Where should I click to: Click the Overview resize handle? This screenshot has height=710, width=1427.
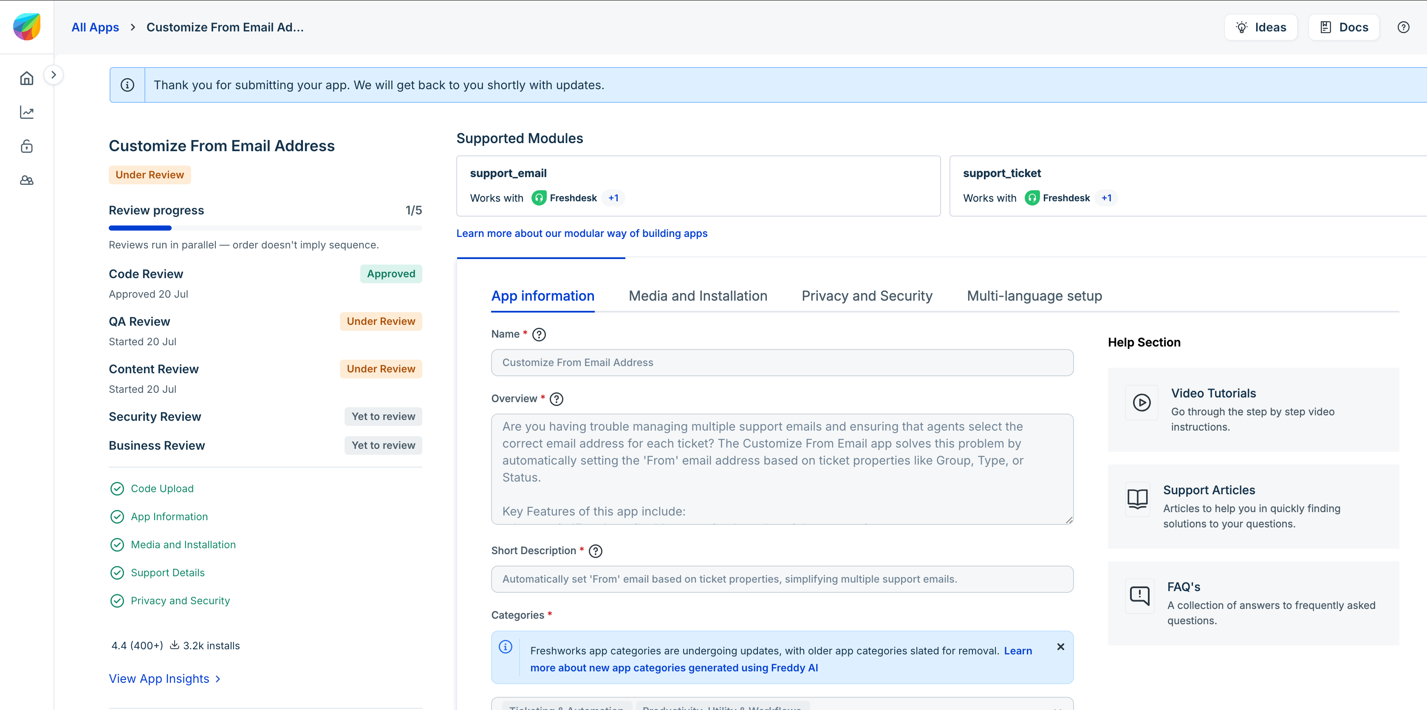click(1068, 519)
